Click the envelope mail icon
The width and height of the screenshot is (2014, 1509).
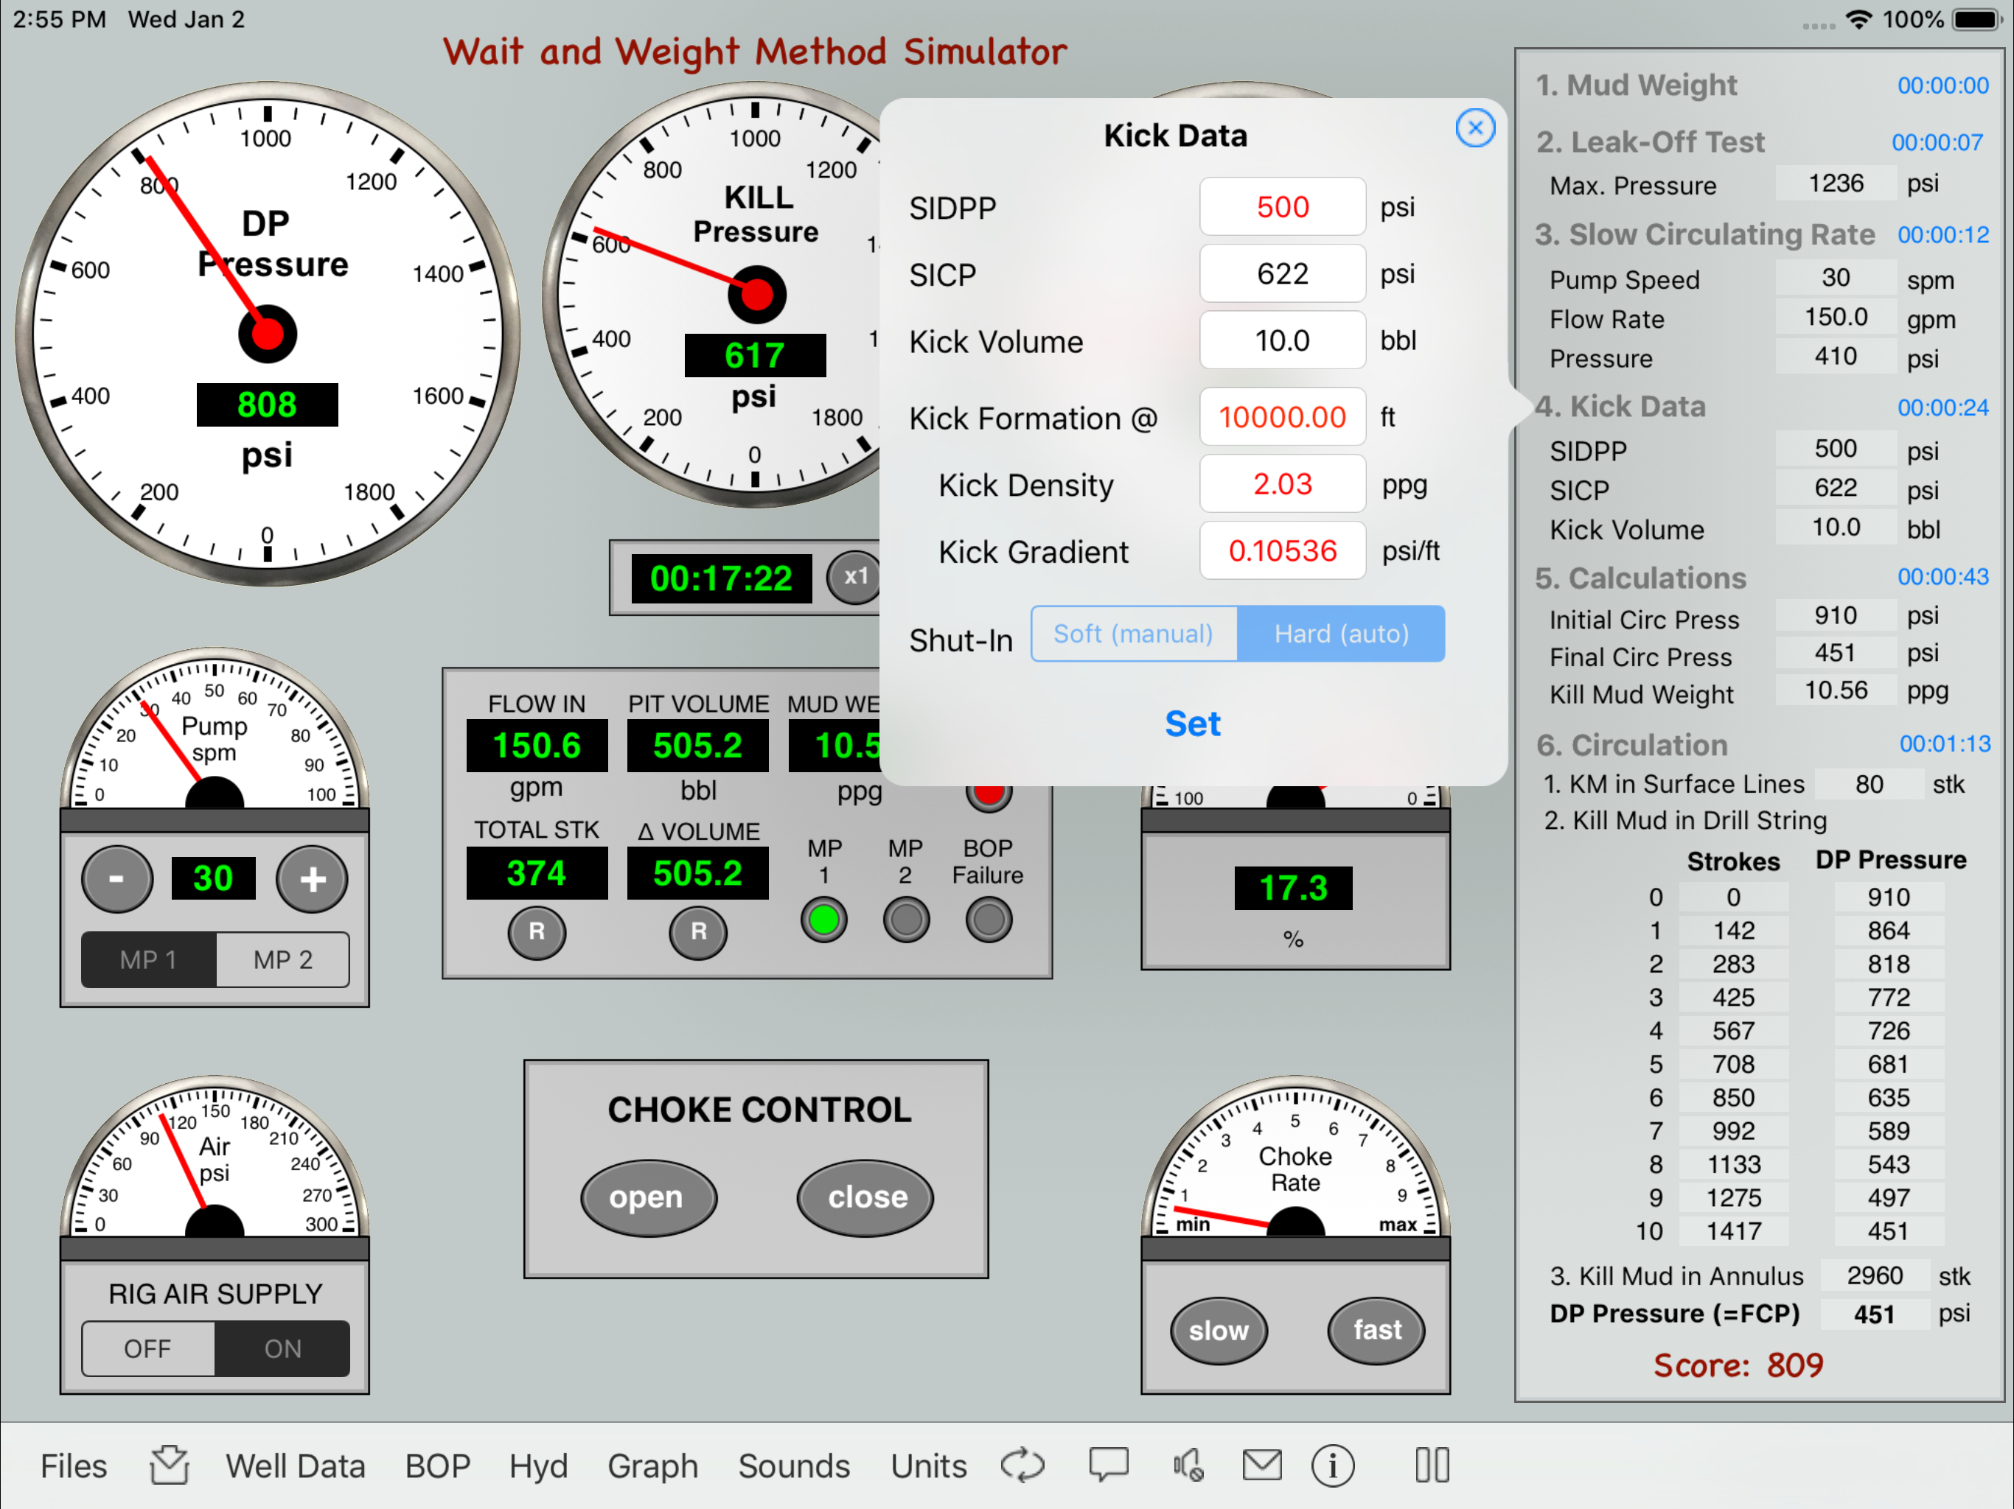tap(1262, 1466)
